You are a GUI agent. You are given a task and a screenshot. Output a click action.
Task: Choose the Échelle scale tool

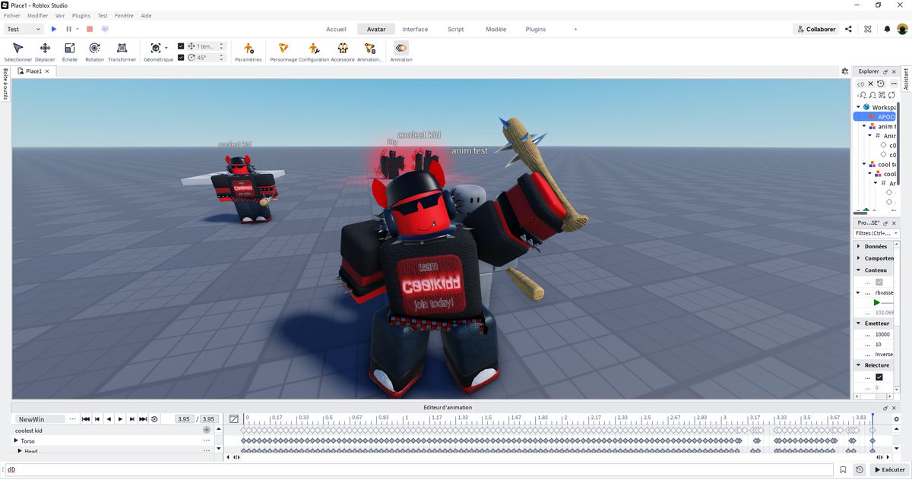coord(70,51)
